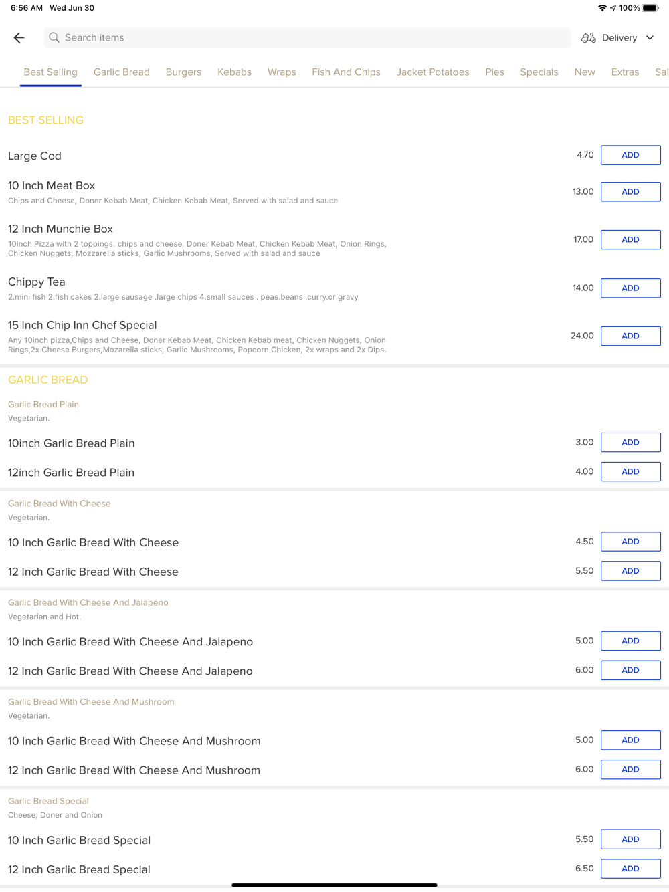Add 15 Inch Chip Inn Chef Special

630,336
